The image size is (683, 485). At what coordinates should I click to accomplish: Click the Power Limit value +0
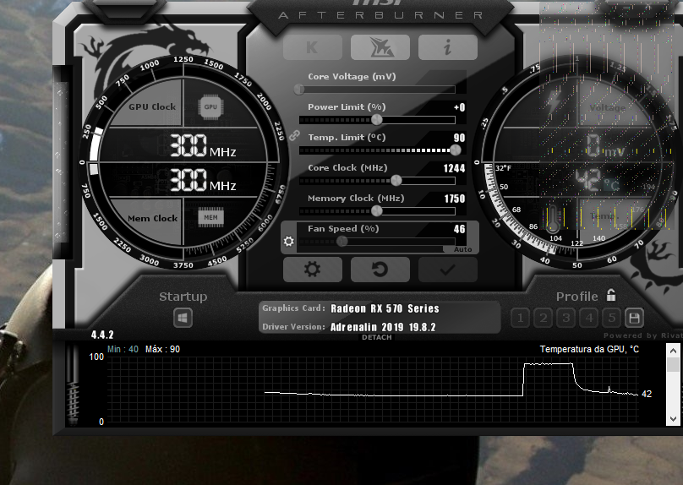tap(459, 107)
